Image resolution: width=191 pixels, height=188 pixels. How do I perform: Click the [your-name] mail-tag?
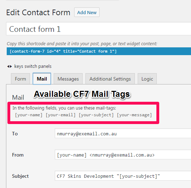pos(29,115)
